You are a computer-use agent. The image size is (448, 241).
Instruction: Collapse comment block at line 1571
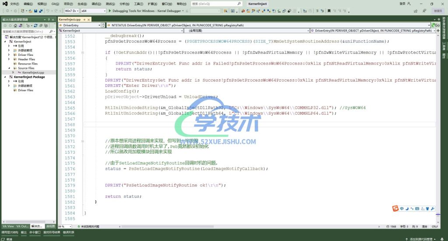click(83, 141)
